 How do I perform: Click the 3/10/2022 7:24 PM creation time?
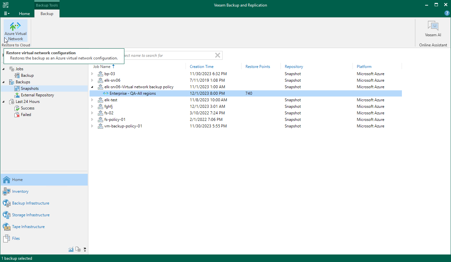tap(207, 113)
